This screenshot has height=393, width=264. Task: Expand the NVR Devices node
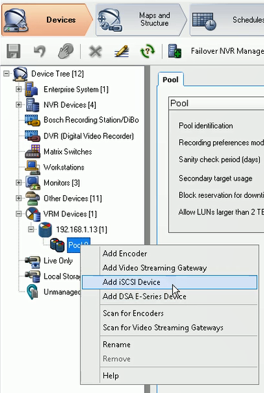[19, 105]
